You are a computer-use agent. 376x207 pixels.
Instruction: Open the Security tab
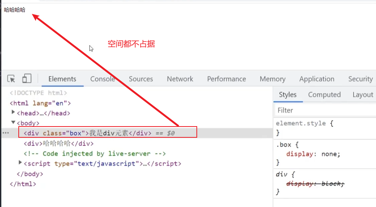coord(360,79)
